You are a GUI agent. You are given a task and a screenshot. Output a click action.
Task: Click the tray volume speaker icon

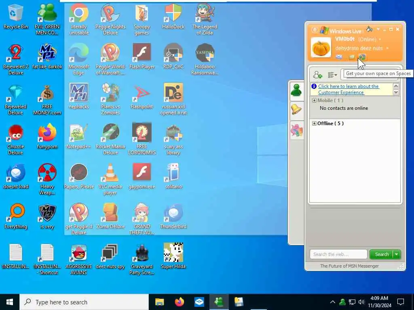[361, 302]
